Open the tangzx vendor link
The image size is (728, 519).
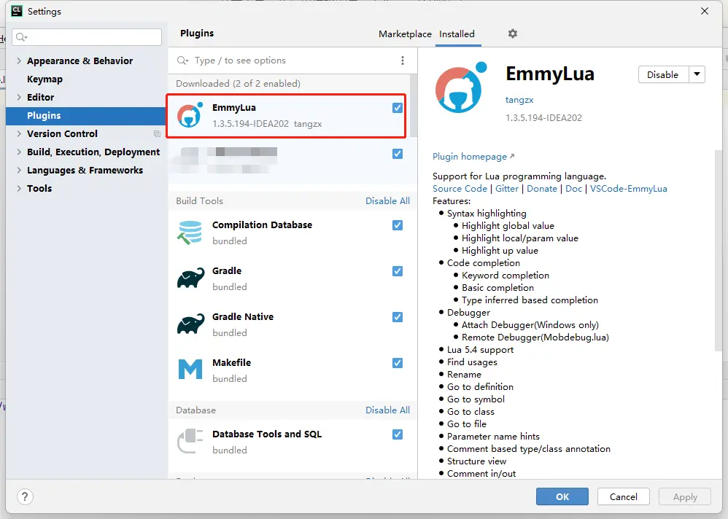click(x=519, y=100)
